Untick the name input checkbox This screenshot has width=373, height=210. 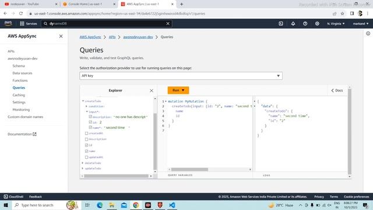(x=90, y=127)
